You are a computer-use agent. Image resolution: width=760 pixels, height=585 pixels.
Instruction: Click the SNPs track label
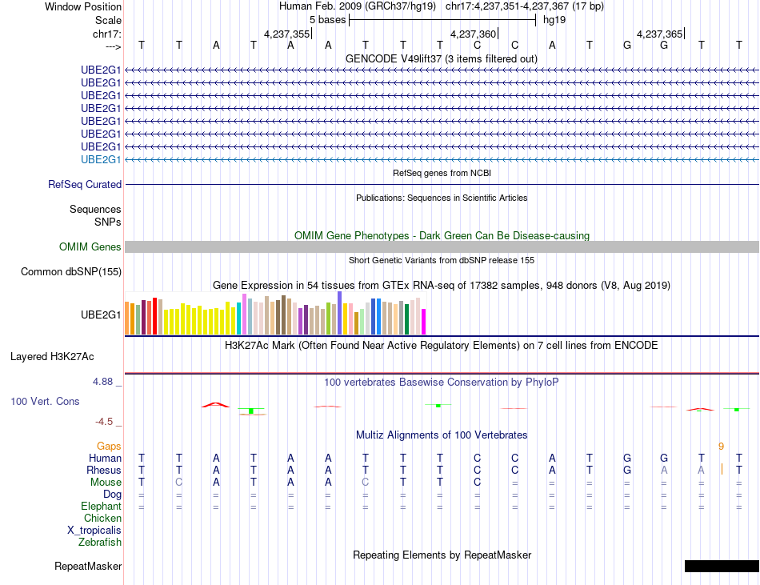[108, 222]
